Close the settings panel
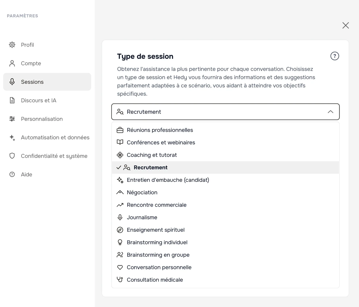359x307 pixels. (x=346, y=25)
